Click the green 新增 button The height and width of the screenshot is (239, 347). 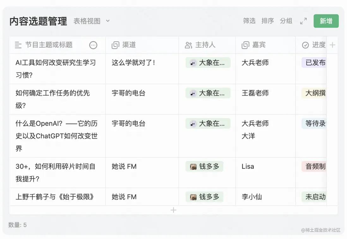[x=326, y=21]
